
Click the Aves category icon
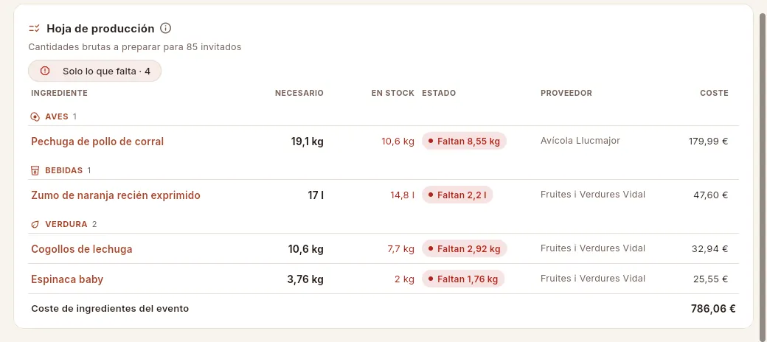pos(35,116)
